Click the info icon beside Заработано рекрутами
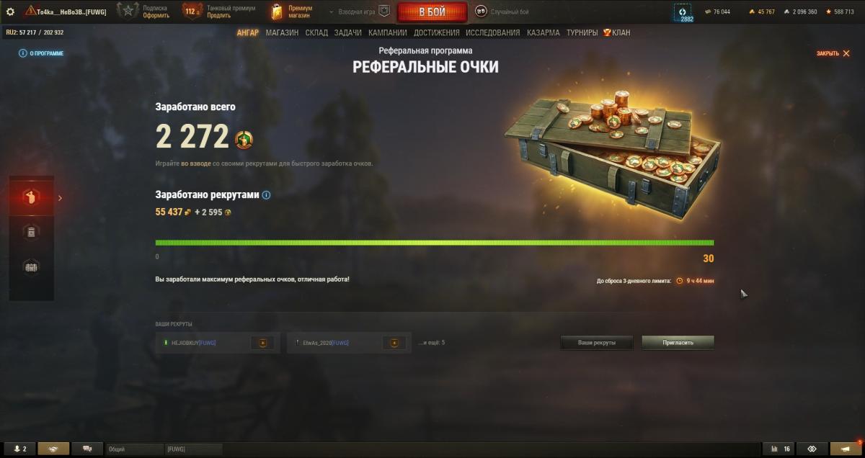The height and width of the screenshot is (458, 865). tap(267, 194)
